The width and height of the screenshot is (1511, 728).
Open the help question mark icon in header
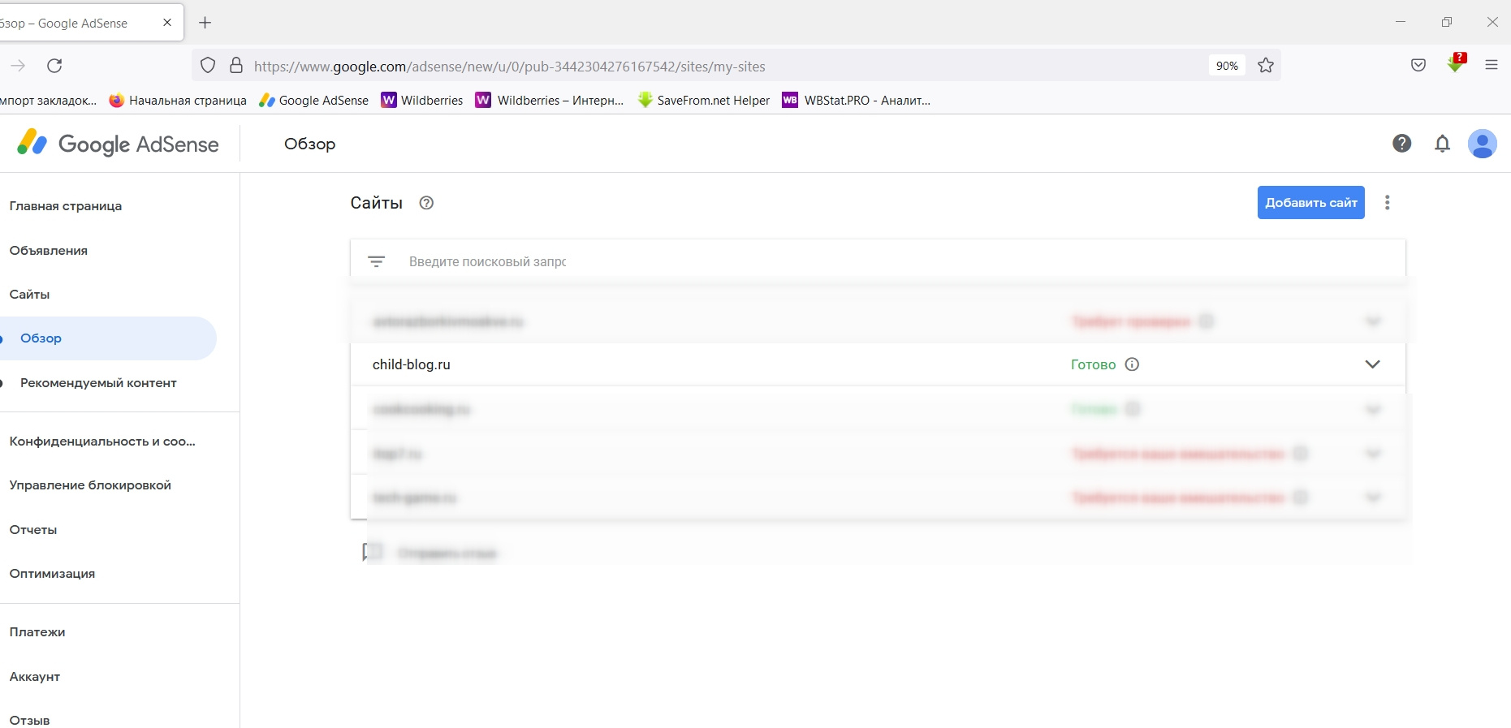click(1401, 144)
